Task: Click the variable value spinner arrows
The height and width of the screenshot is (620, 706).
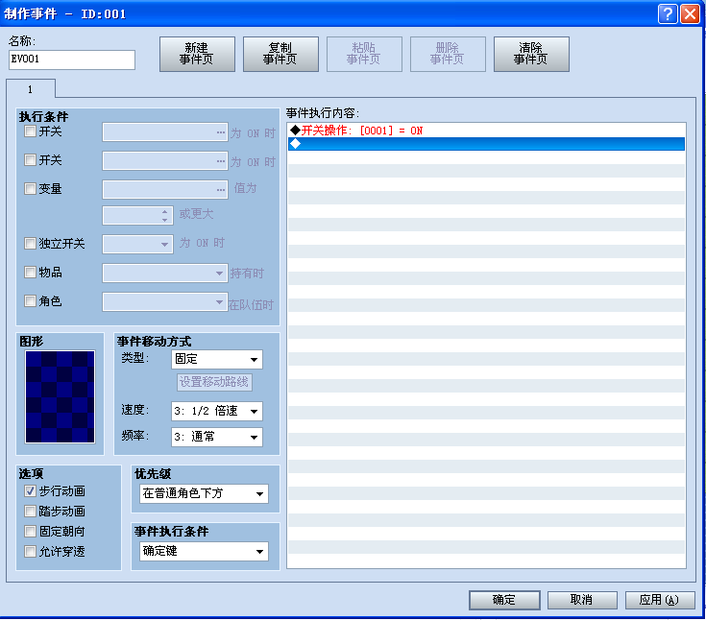Action: pos(165,216)
